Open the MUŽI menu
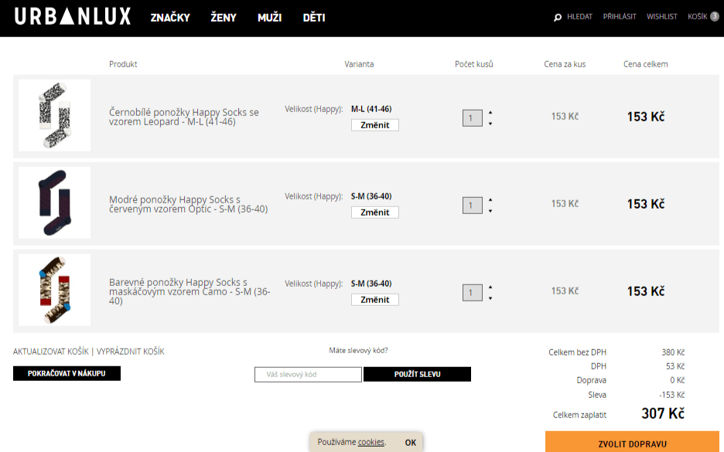This screenshot has width=724, height=452. [x=270, y=18]
